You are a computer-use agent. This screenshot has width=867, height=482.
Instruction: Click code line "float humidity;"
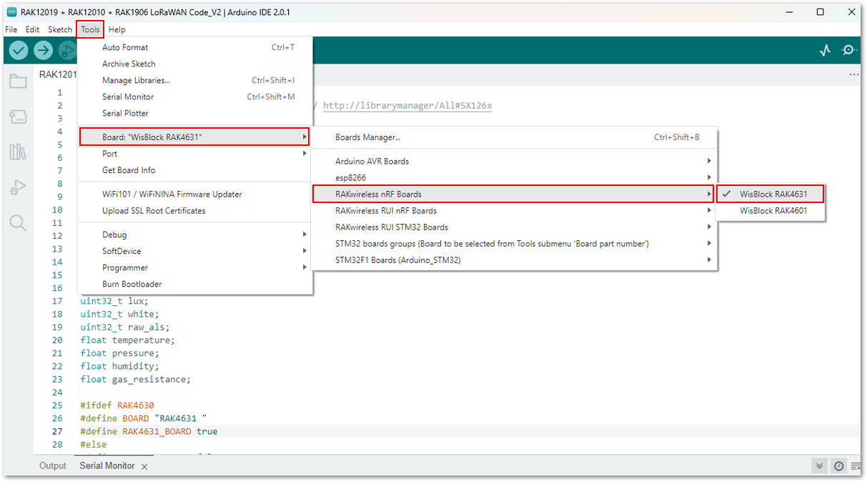coord(119,366)
